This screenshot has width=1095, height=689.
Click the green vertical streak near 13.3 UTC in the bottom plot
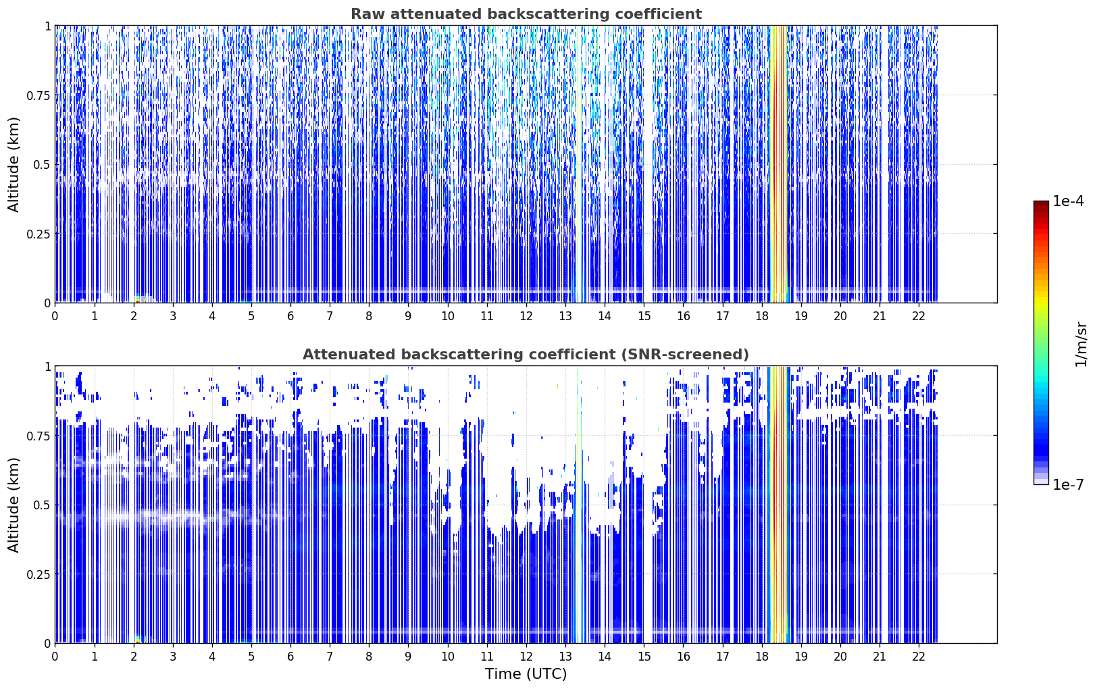tap(578, 505)
